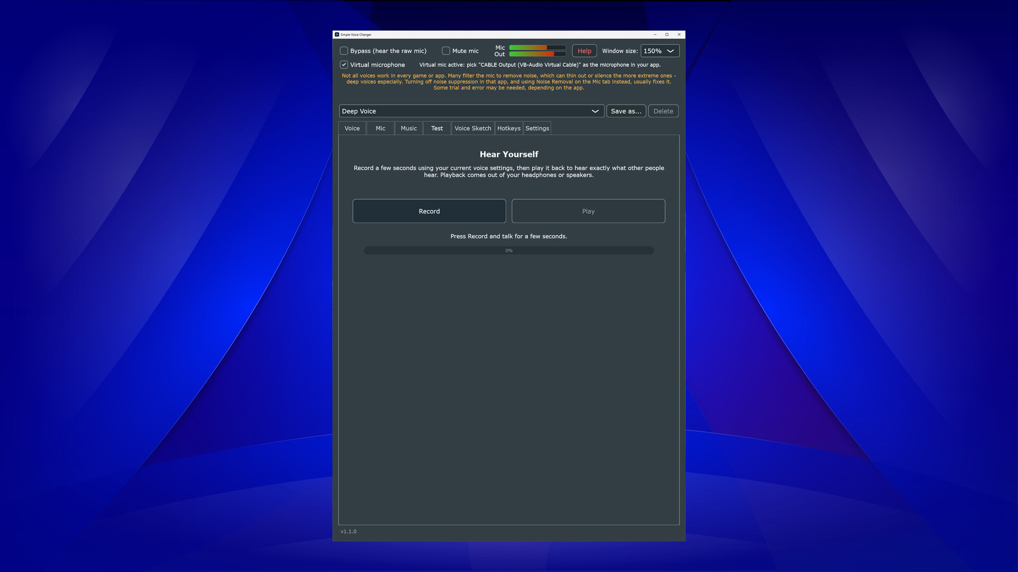Click the Simple Voice Changer title bar icon
Image resolution: width=1018 pixels, height=572 pixels.
click(x=337, y=34)
